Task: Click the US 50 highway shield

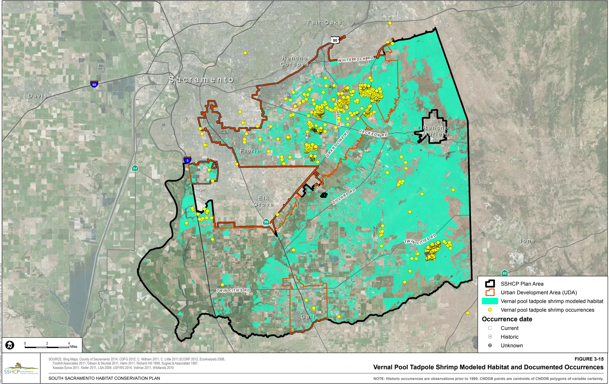Action: pos(335,40)
